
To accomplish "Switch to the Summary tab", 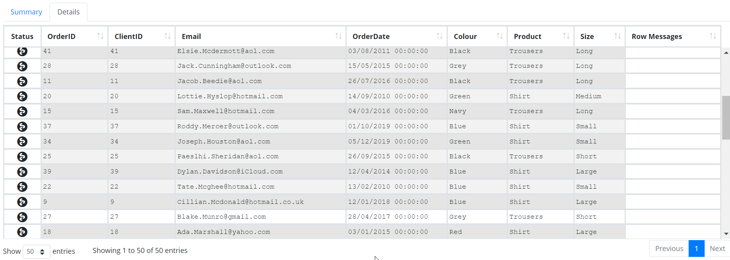I will pyautogui.click(x=26, y=12).
